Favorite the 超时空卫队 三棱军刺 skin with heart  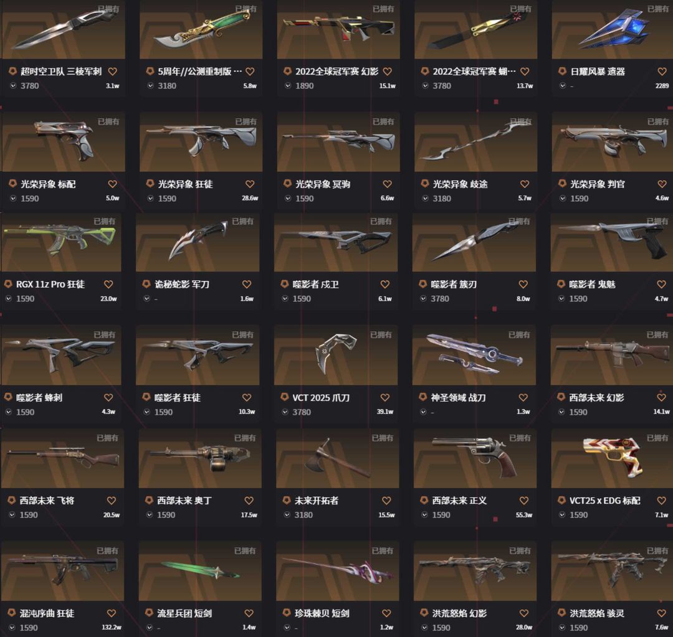(x=112, y=71)
